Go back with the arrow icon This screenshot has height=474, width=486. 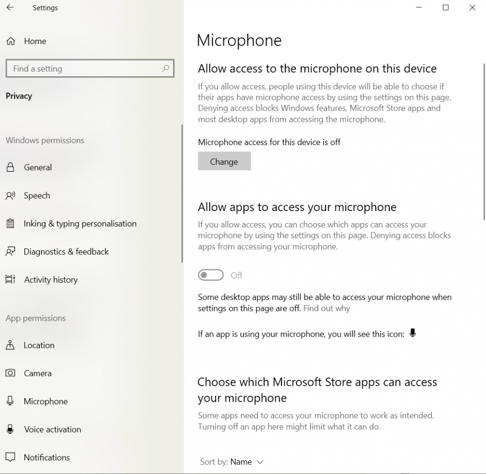coord(10,7)
